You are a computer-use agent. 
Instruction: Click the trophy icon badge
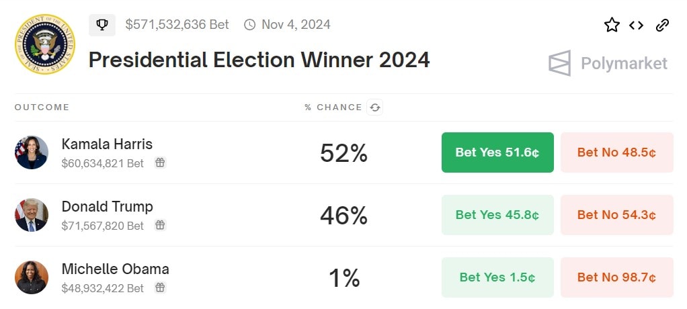(102, 25)
